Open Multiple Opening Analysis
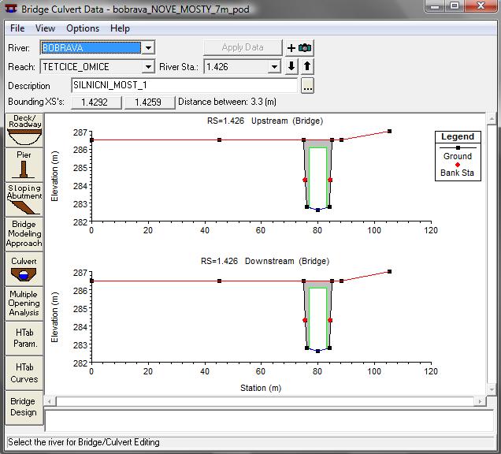This screenshot has height=454, width=501. (24, 303)
